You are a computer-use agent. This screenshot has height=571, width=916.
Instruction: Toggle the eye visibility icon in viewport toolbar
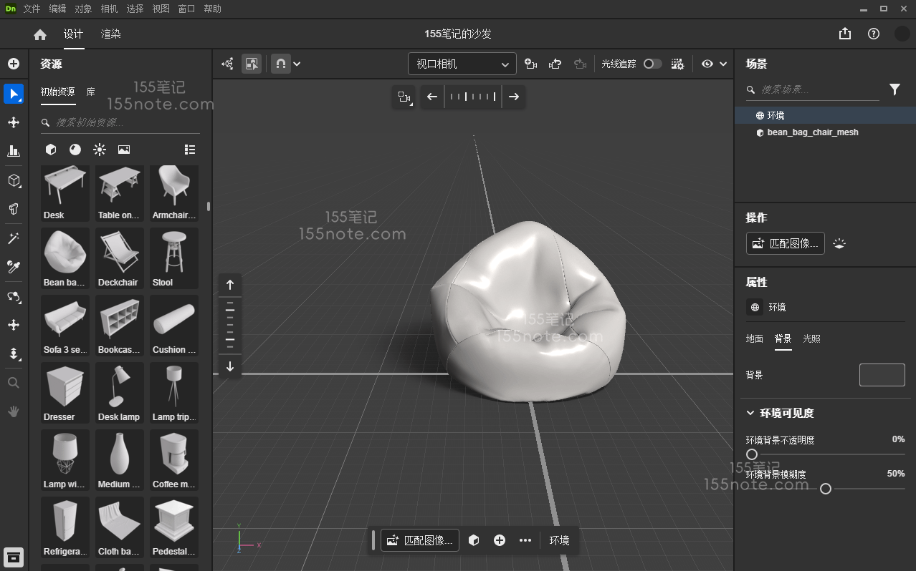707,64
